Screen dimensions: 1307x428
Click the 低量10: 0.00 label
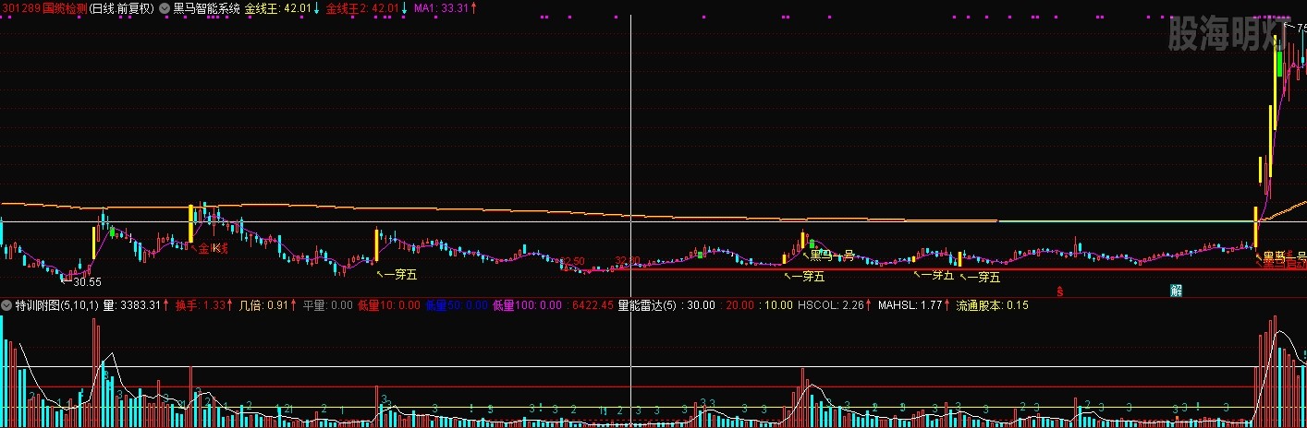pyautogui.click(x=388, y=304)
